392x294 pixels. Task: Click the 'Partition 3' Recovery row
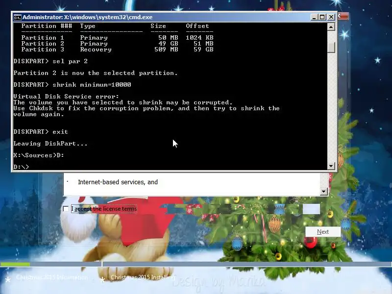(x=117, y=49)
